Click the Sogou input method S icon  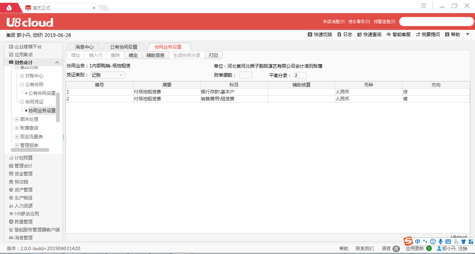408,241
